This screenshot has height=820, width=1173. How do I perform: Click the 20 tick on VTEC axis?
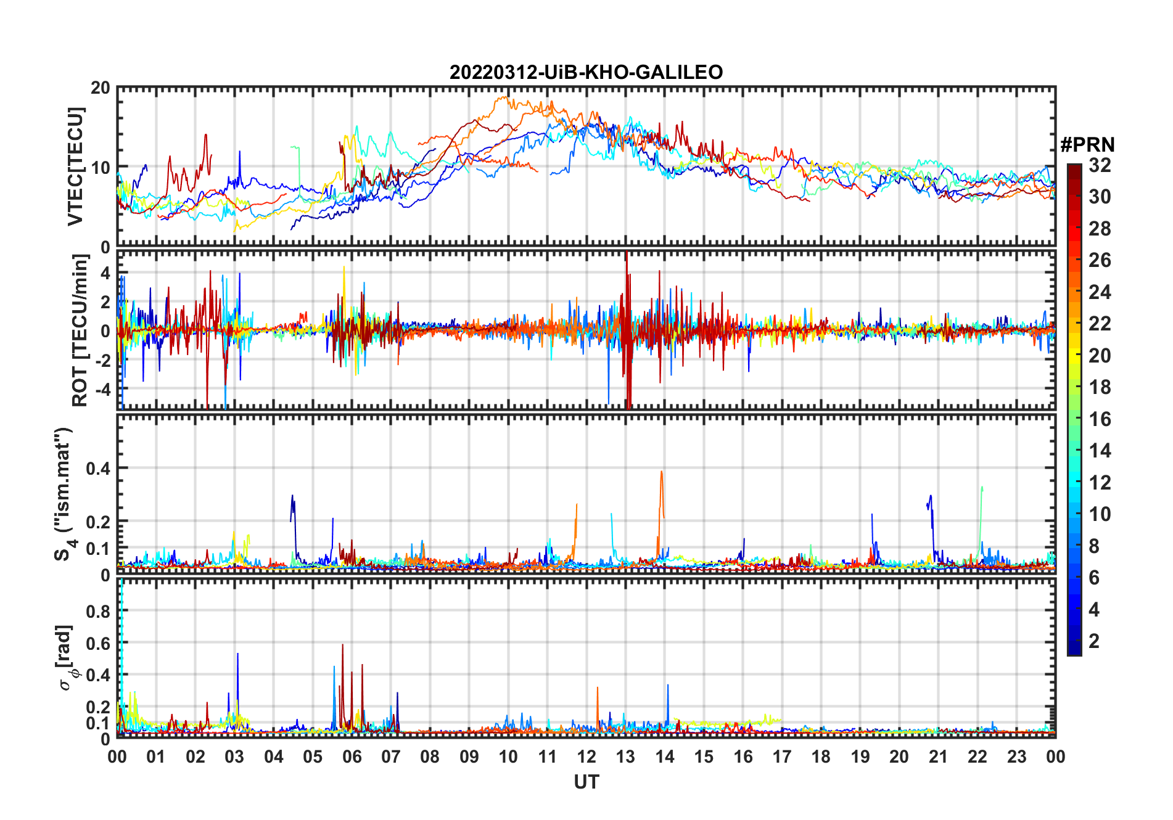point(101,88)
